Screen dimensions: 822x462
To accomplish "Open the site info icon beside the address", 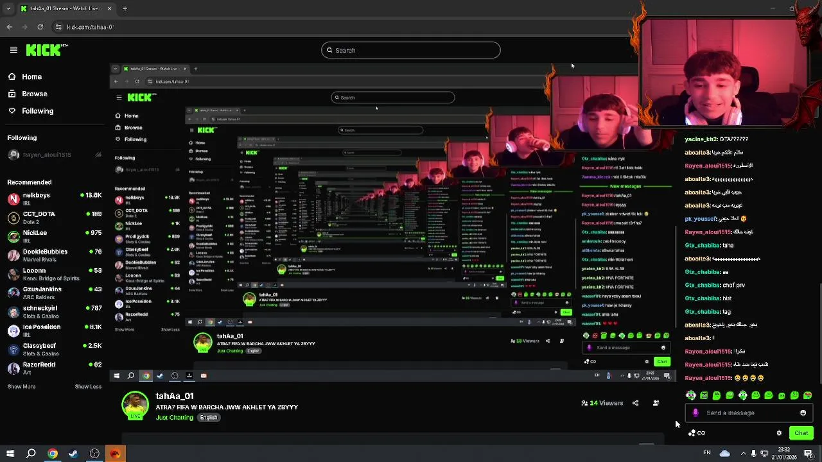I will (x=58, y=27).
